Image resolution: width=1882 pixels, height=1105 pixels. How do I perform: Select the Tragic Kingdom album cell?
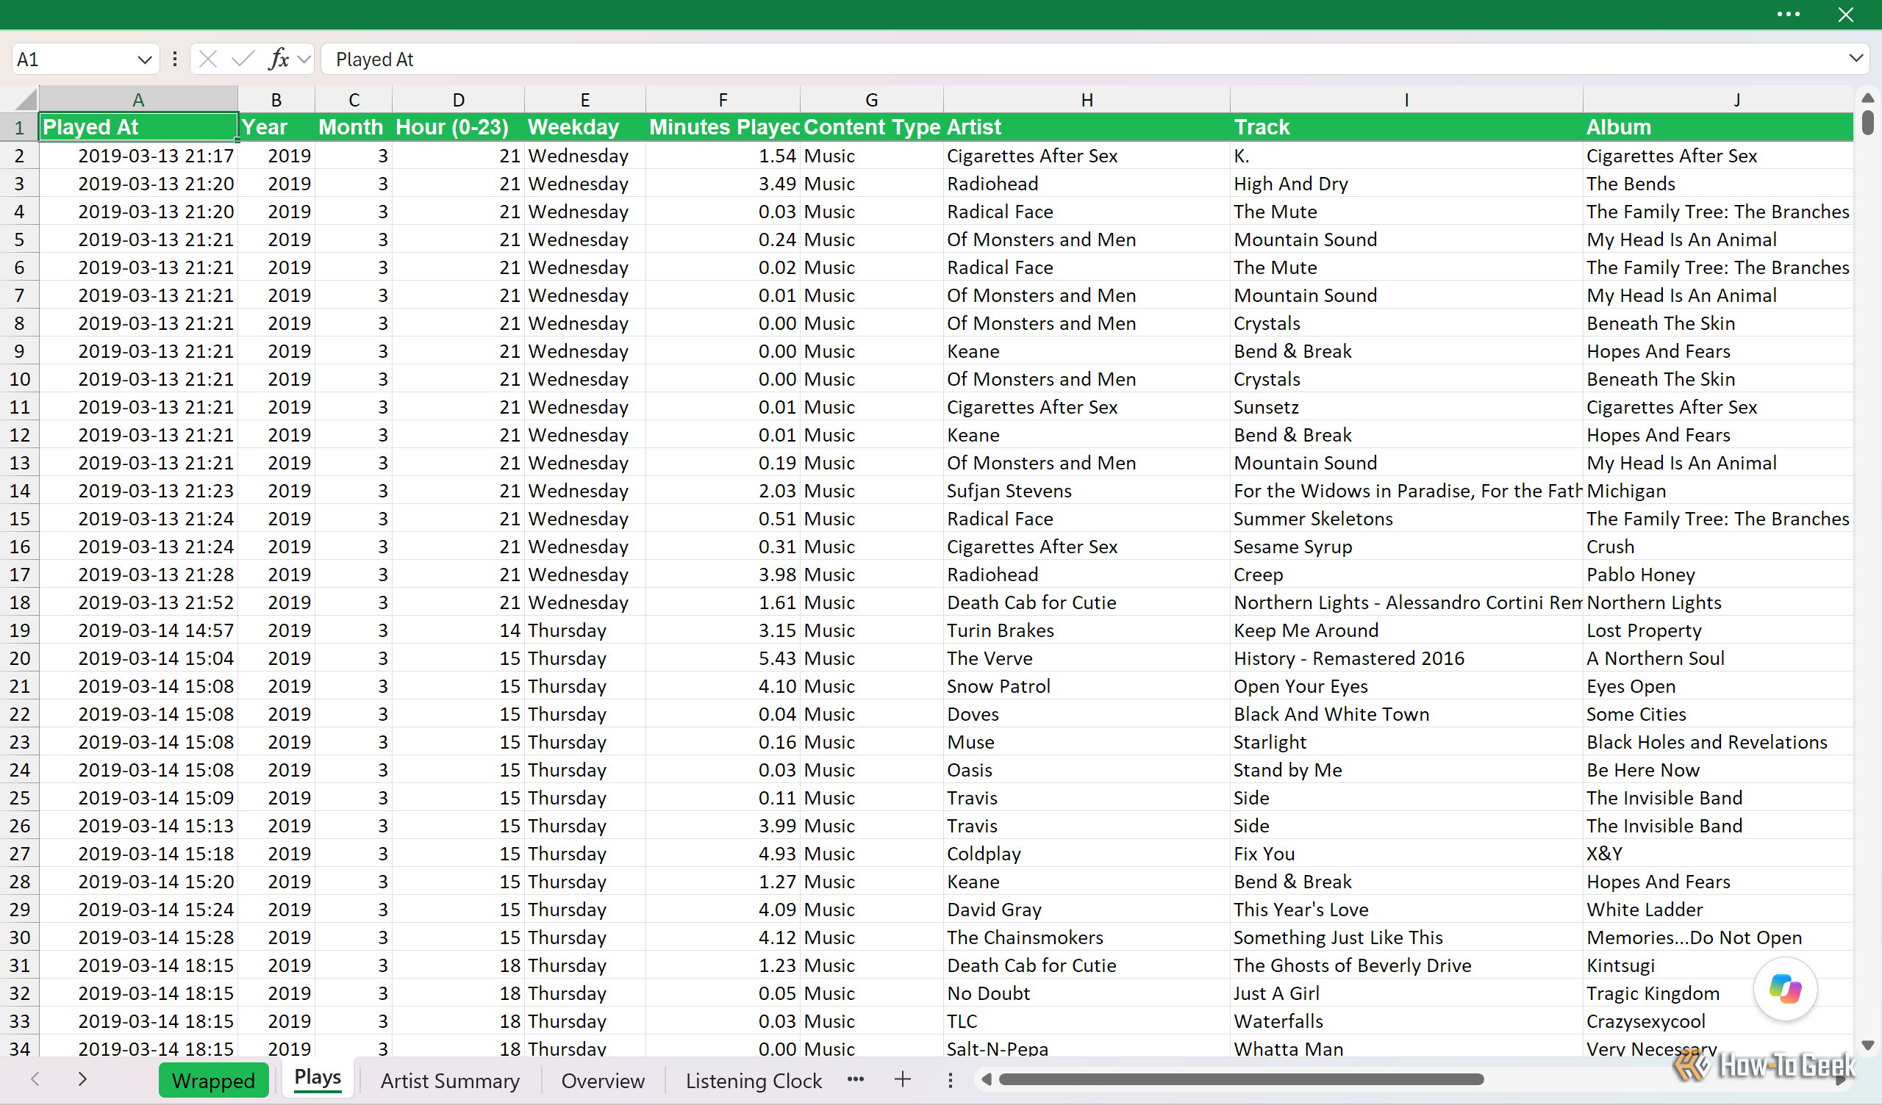point(1718,993)
